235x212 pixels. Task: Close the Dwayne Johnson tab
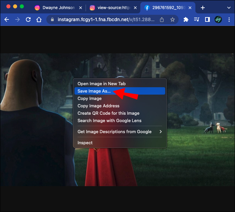pos(81,8)
